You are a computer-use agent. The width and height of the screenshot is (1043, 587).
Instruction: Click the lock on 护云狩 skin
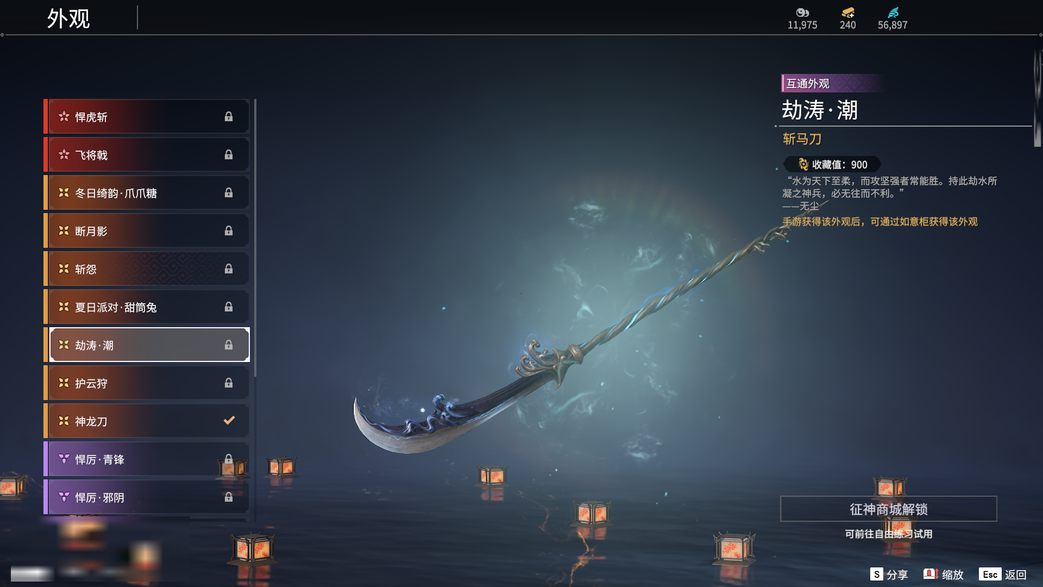point(229,383)
